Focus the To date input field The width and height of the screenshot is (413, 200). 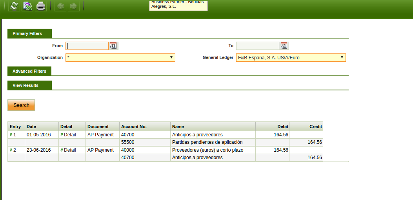coord(258,46)
